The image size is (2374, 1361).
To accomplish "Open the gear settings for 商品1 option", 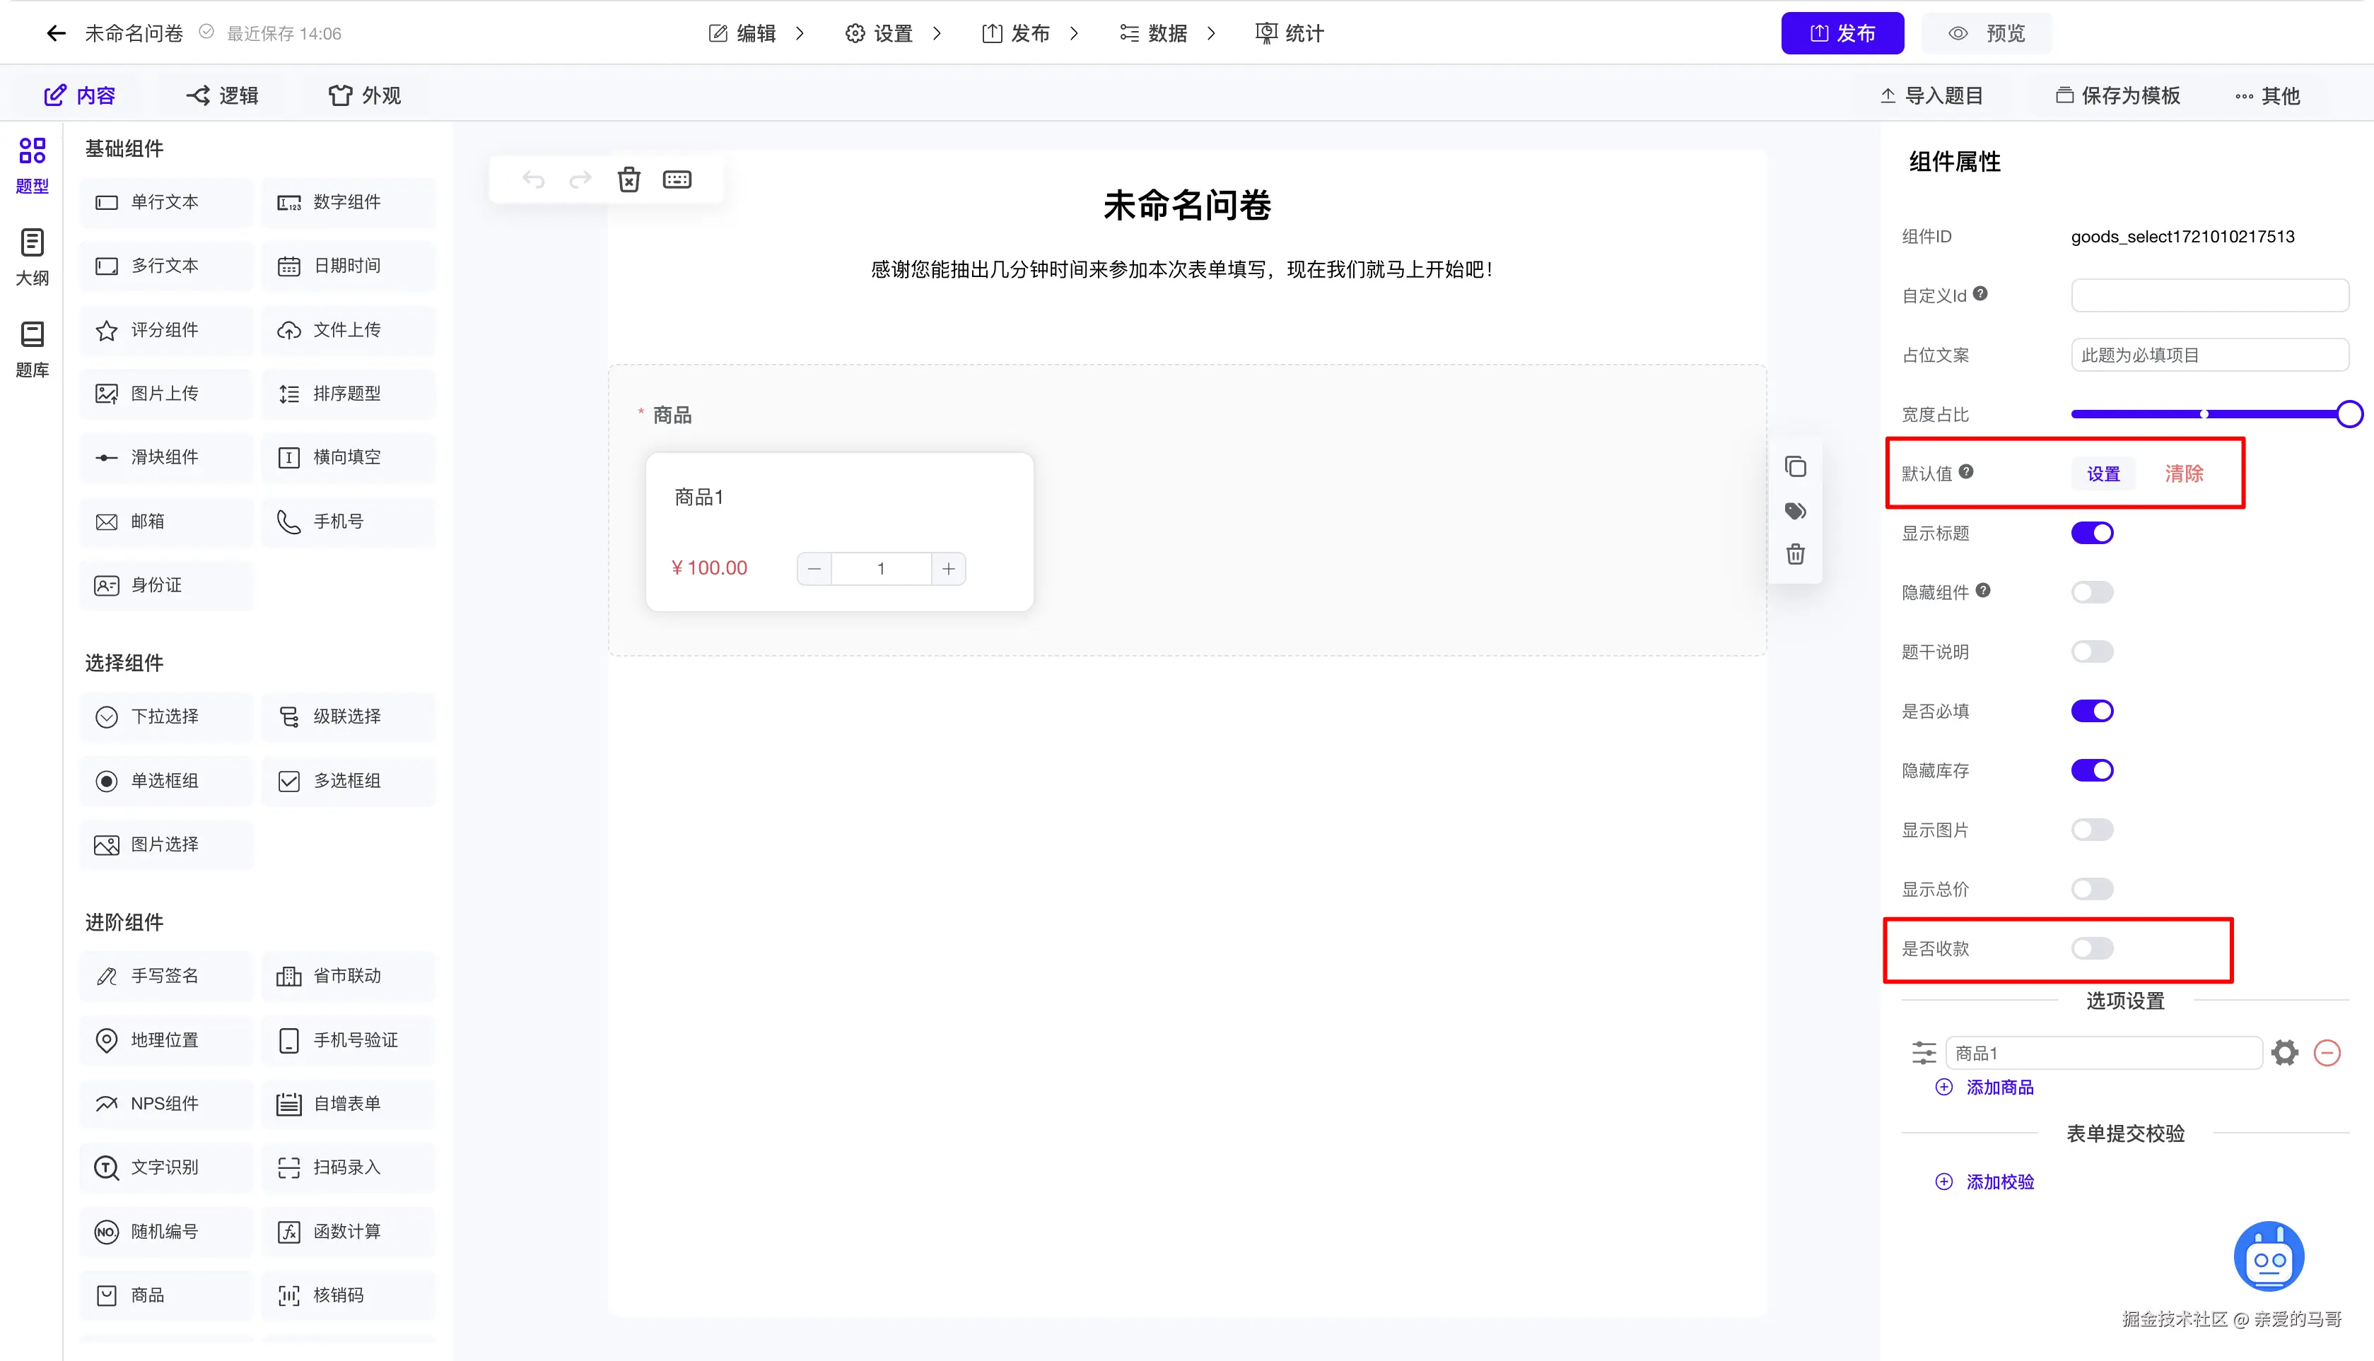I will (x=2284, y=1052).
